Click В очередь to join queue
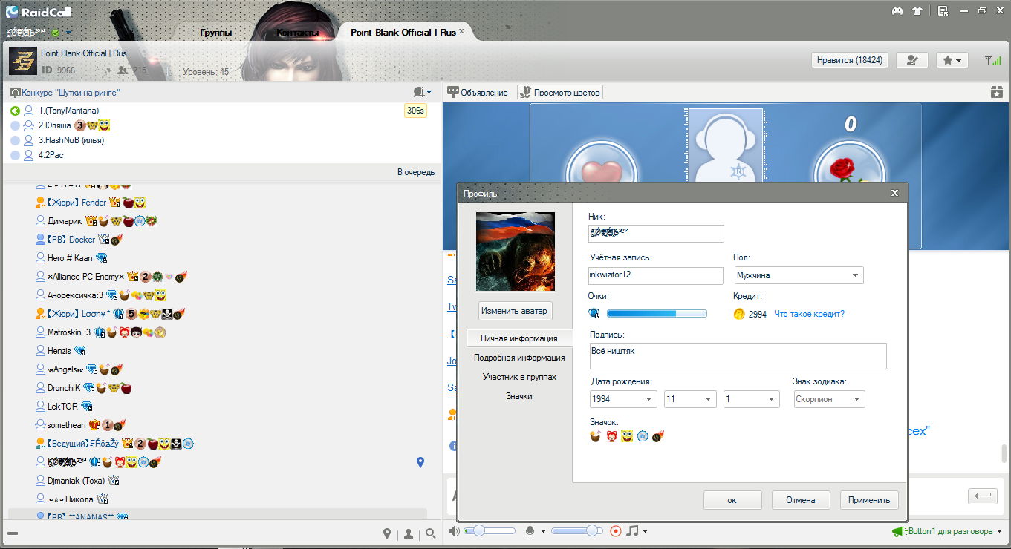Image resolution: width=1011 pixels, height=549 pixels. point(416,172)
